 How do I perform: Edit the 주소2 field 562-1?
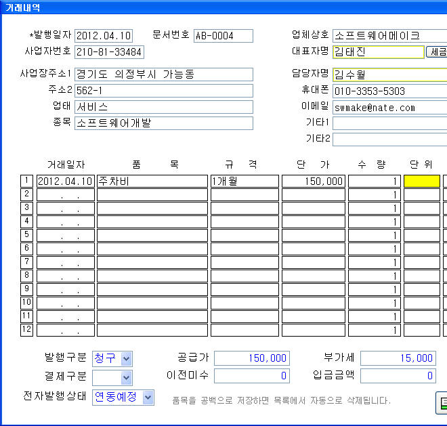[164, 91]
